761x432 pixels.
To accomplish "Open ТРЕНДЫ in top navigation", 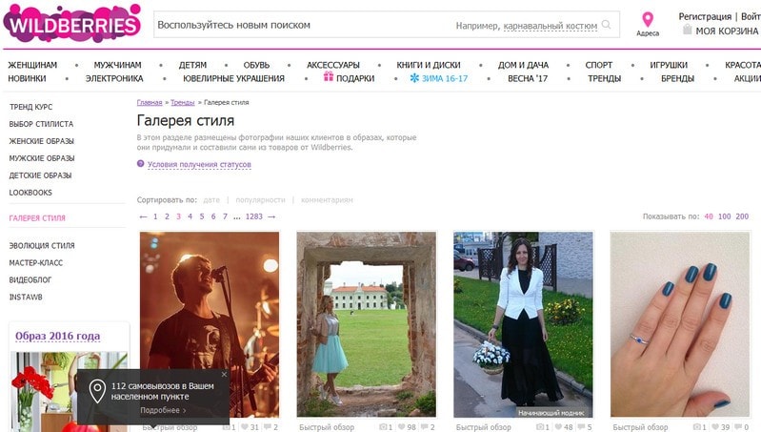I will point(604,78).
